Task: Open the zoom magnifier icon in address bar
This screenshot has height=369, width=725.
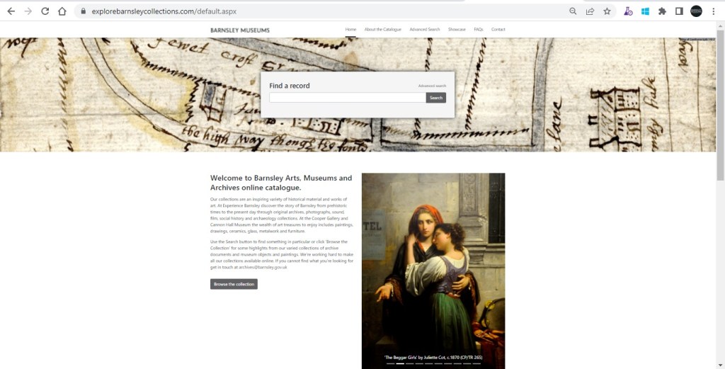Action: (573, 11)
